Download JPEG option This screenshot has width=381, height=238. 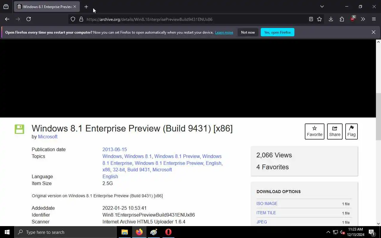tap(262, 222)
